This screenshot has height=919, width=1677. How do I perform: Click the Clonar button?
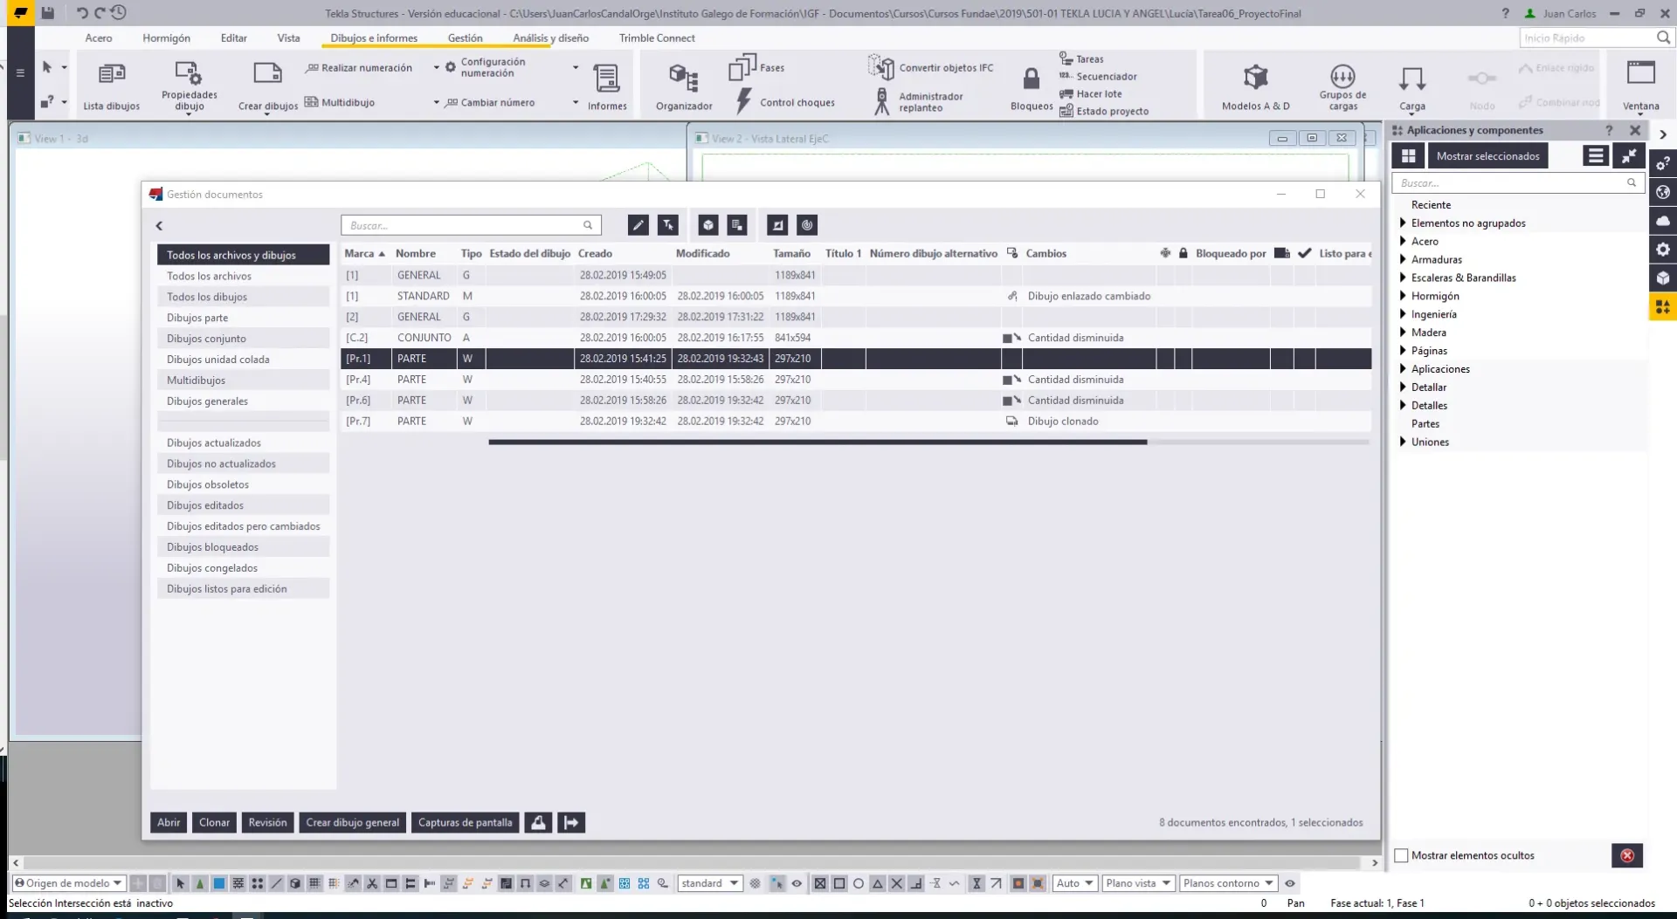[x=214, y=822]
